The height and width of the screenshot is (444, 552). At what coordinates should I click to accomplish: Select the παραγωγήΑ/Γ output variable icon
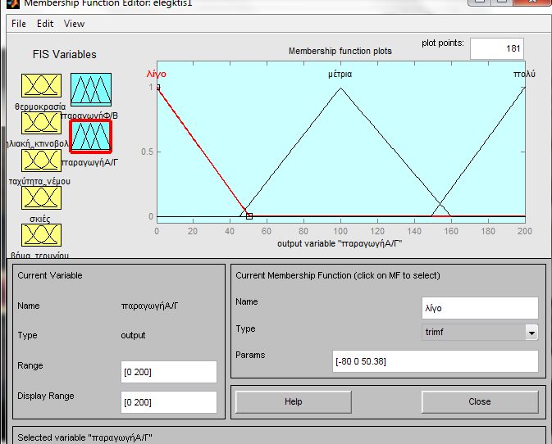tap(91, 137)
